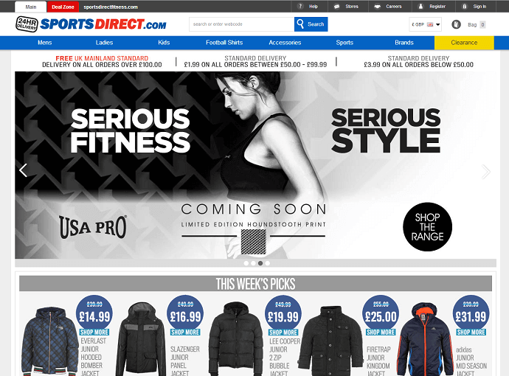Click Shop More under £25.00
The width and height of the screenshot is (509, 376).
tap(381, 333)
